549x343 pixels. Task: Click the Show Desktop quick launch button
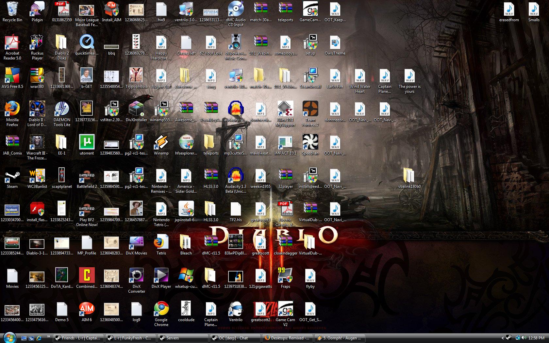click(24, 338)
